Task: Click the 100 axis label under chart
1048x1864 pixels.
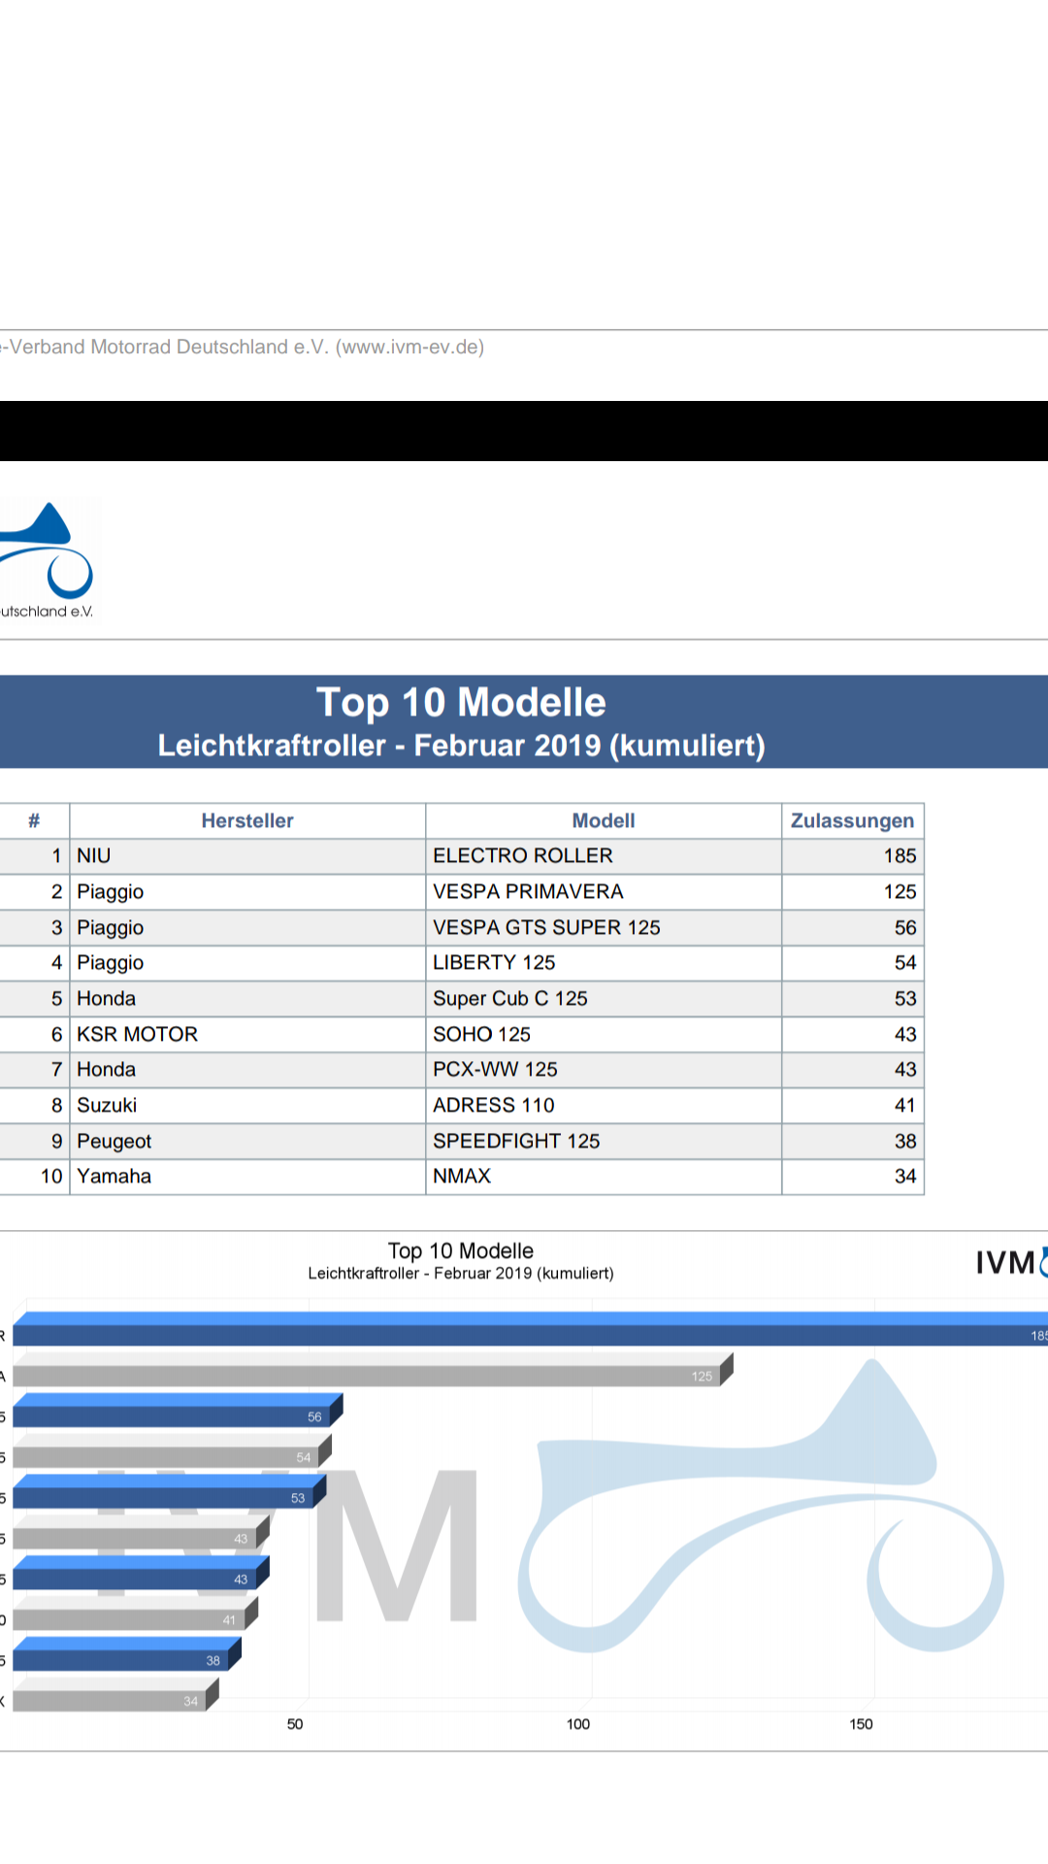Action: coord(577,1723)
